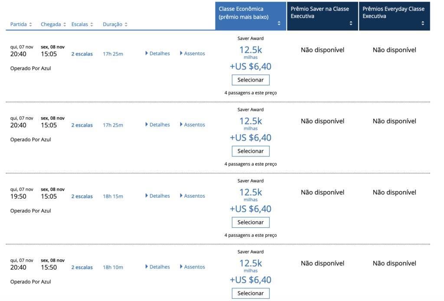This screenshot has width=444, height=301.
Task: Show Assentos for the 18h 10m flight
Action: (x=192, y=267)
